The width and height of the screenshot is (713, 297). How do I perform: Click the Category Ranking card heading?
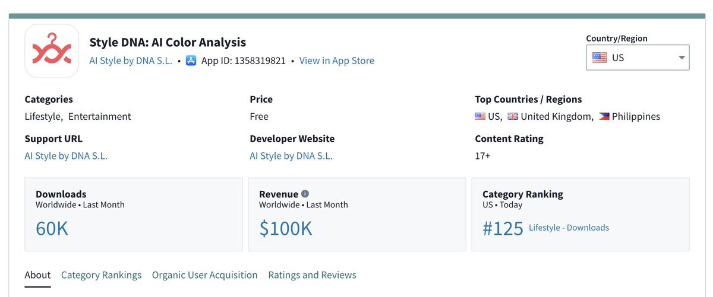point(523,194)
